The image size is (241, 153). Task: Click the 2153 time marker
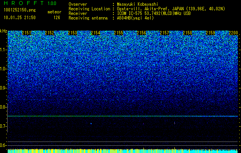[72, 33]
